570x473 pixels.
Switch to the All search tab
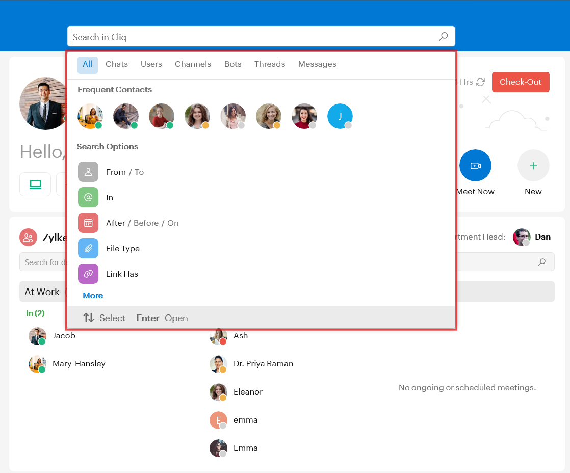point(88,64)
